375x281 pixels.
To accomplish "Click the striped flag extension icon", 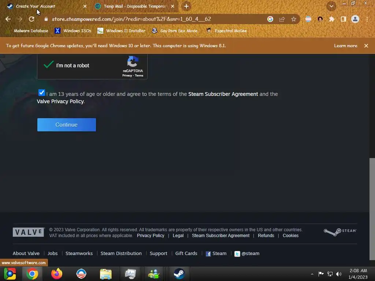I will tap(308, 19).
